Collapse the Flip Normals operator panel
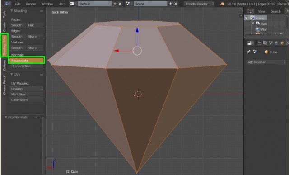 (x=6, y=117)
